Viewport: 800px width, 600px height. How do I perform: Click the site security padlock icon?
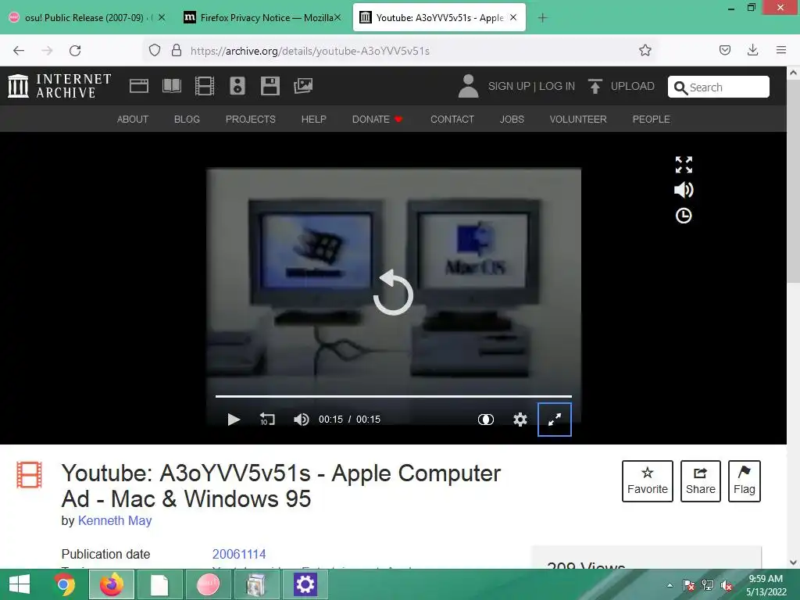coord(177,51)
